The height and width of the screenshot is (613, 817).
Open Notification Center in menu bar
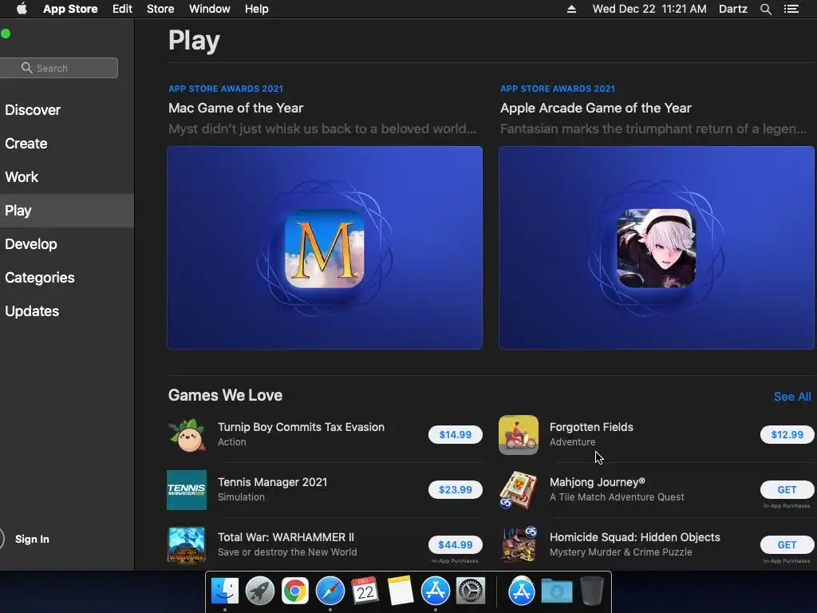coord(791,9)
